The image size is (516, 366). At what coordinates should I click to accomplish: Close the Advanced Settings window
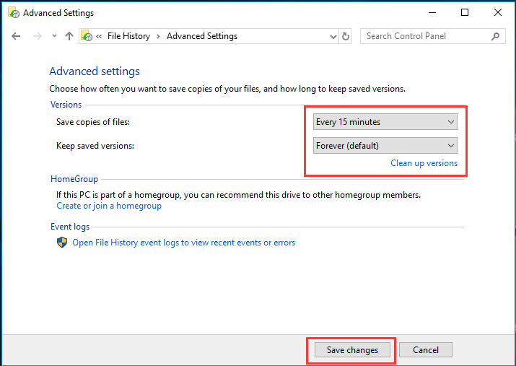498,12
